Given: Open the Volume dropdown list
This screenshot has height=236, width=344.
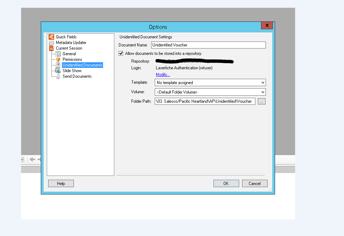Looking at the screenshot, I should (x=262, y=92).
